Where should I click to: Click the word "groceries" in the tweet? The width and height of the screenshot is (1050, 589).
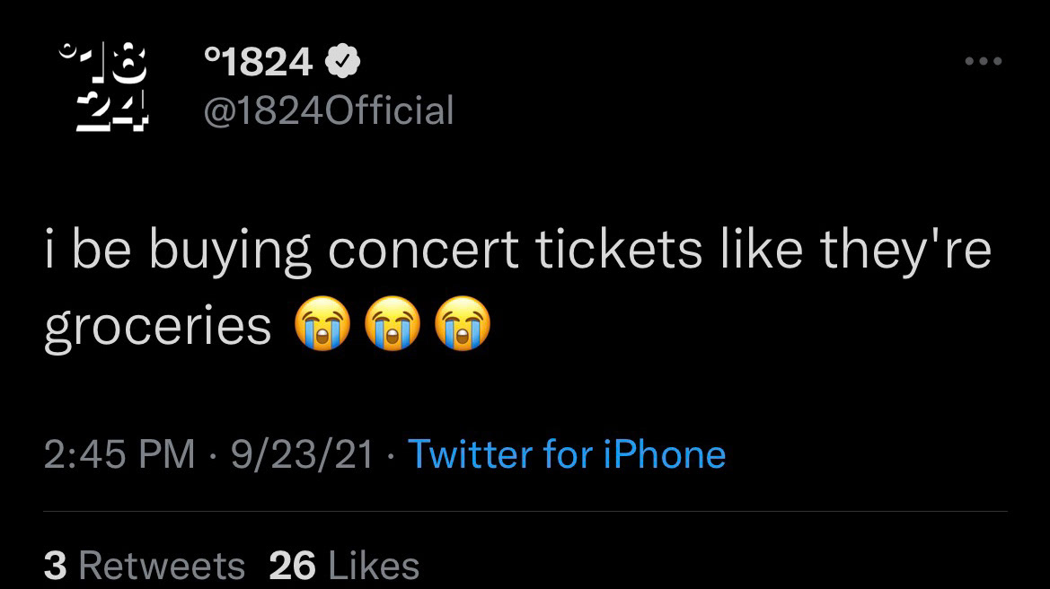tap(158, 327)
